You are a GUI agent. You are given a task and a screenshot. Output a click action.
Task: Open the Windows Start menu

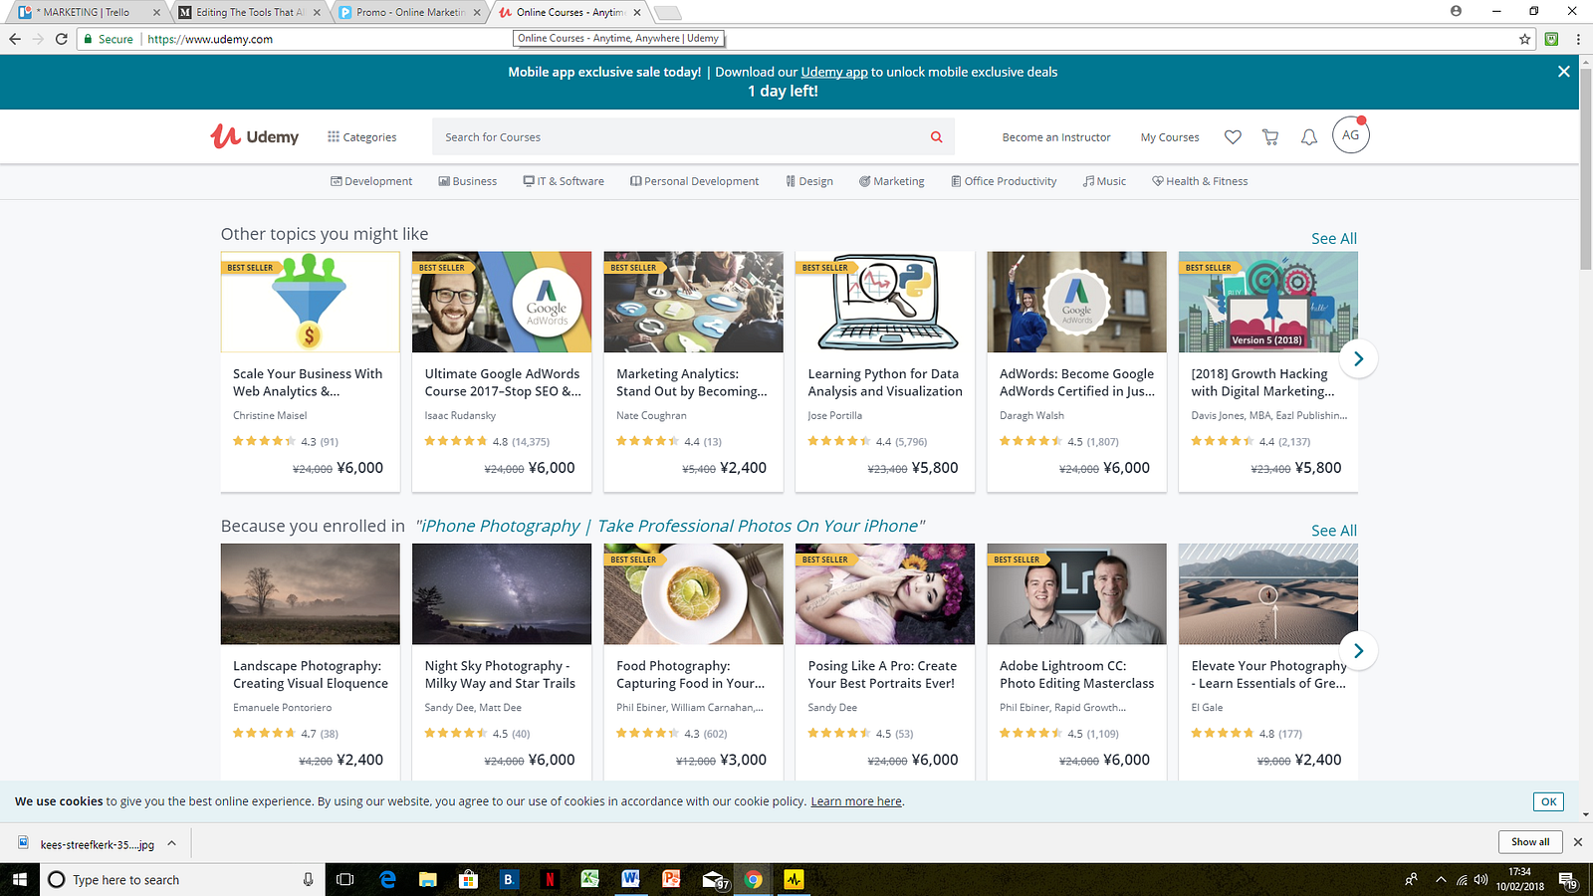pos(20,879)
